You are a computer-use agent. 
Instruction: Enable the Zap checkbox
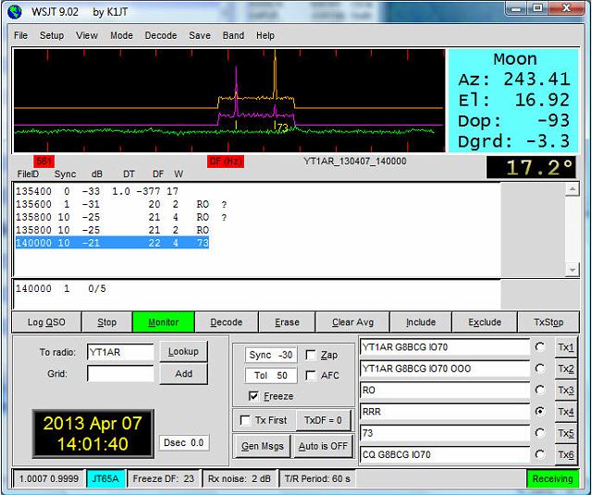coord(311,355)
